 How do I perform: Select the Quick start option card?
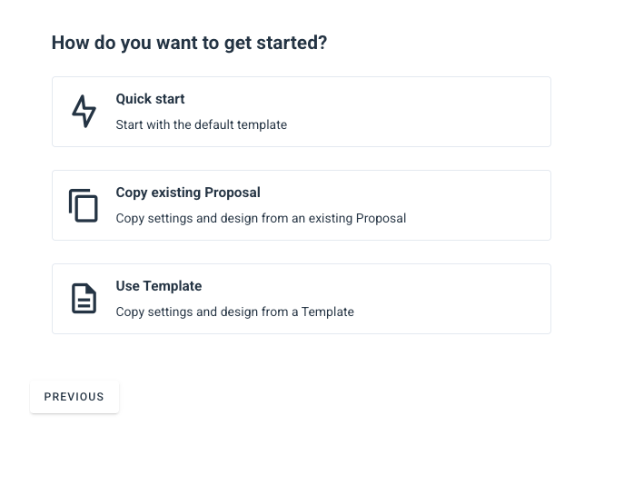[x=302, y=112]
